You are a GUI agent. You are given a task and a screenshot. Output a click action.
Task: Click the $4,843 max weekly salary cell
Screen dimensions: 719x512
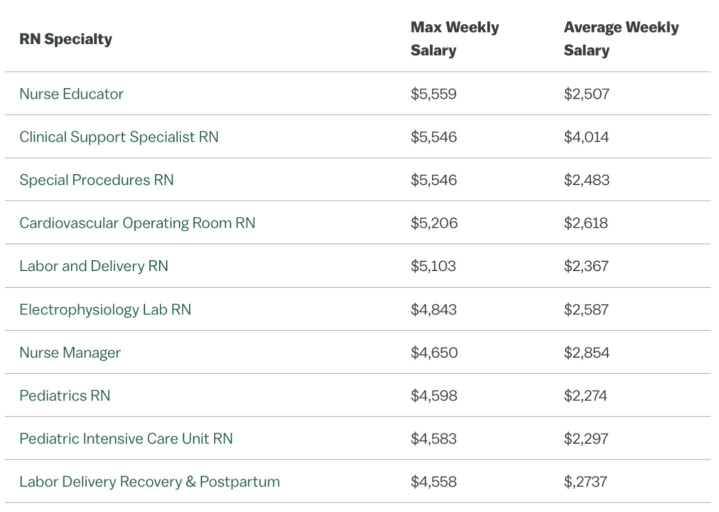[433, 309]
